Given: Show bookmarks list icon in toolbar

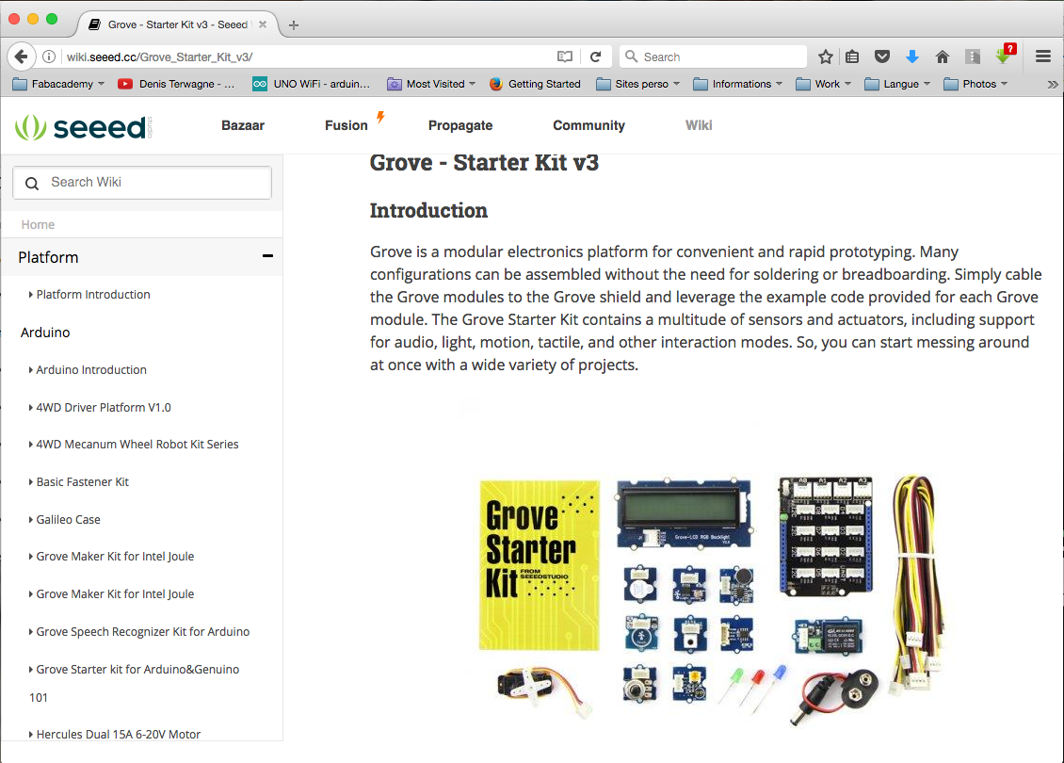Looking at the screenshot, I should [x=852, y=57].
